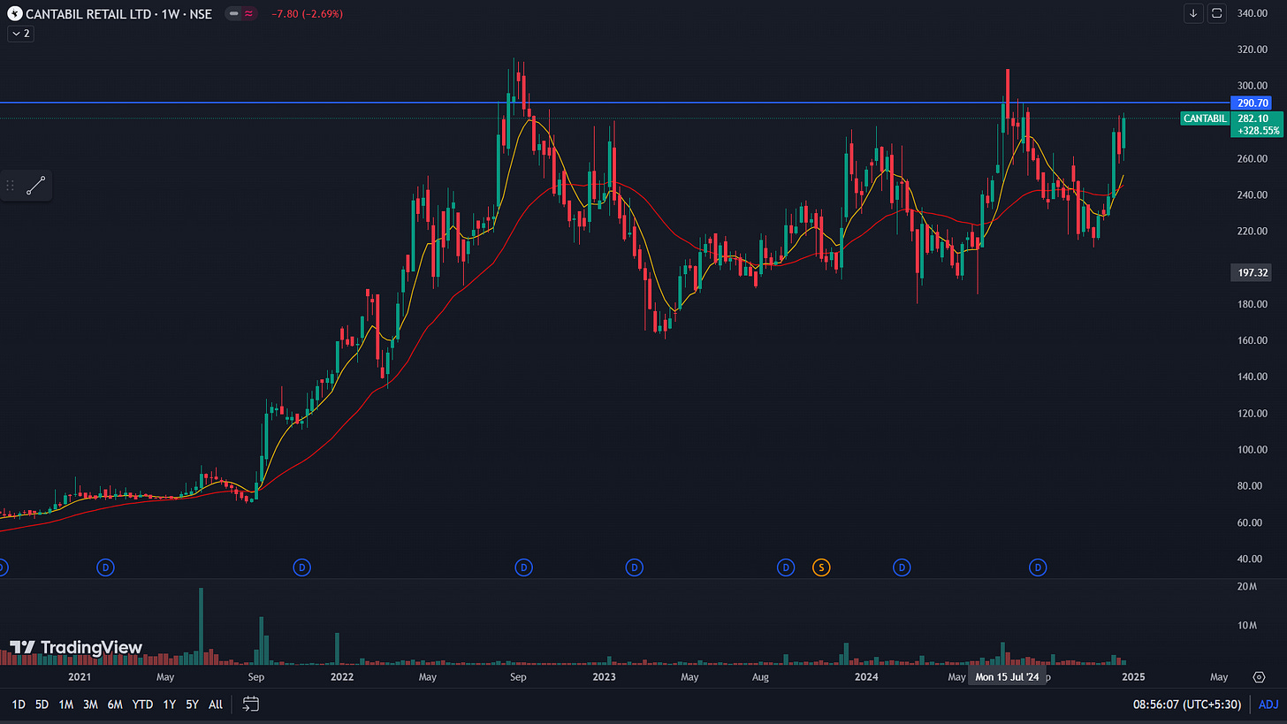The height and width of the screenshot is (724, 1287).
Task: Set the range to YTD
Action: pos(142,705)
